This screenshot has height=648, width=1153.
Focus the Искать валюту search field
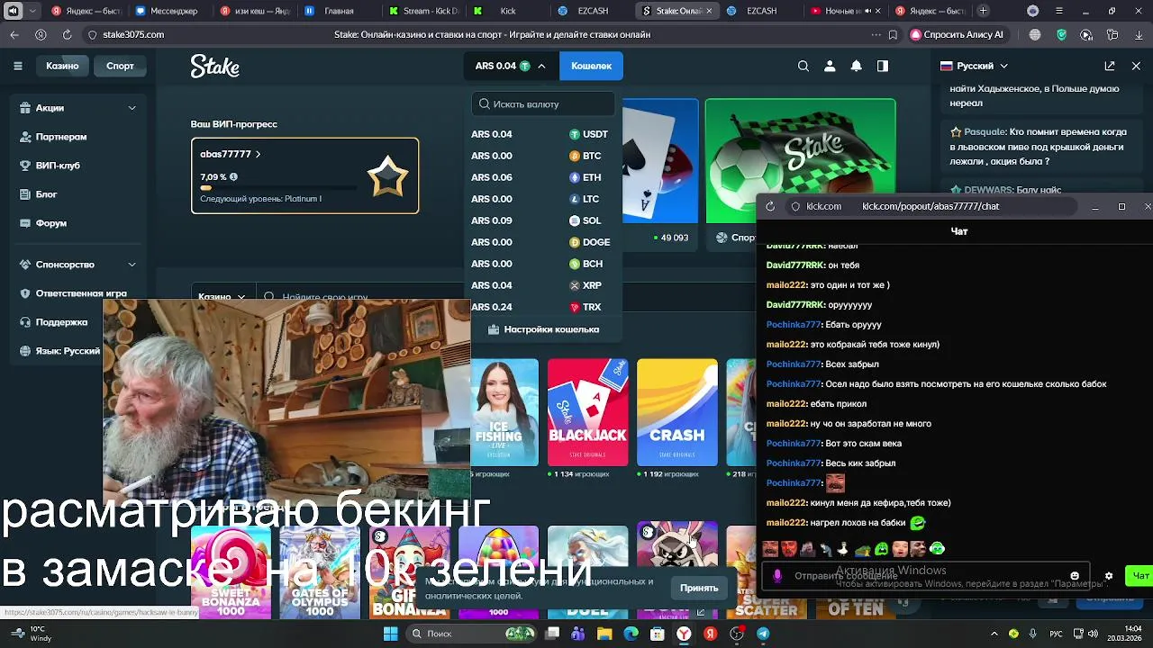[x=543, y=103]
